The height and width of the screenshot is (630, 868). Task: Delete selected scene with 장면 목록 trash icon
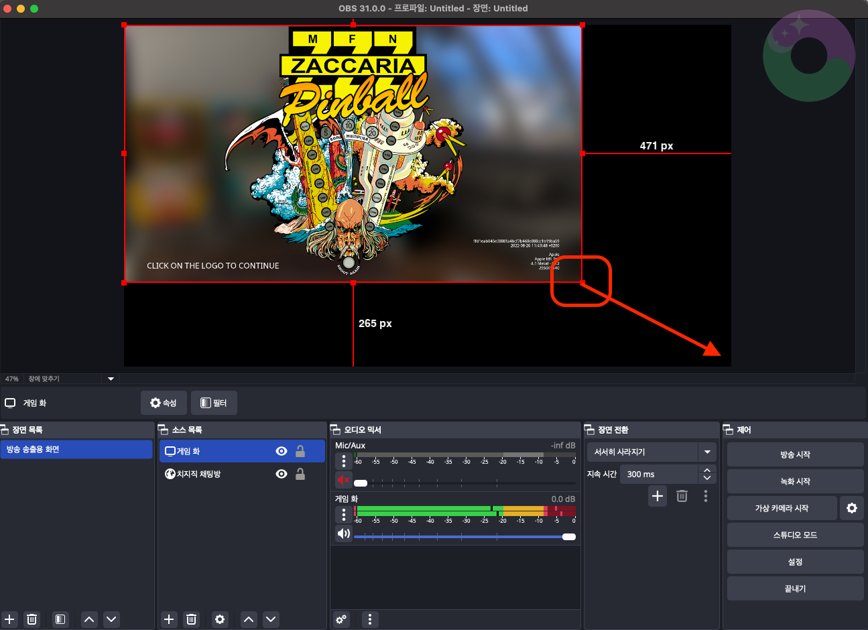point(32,619)
